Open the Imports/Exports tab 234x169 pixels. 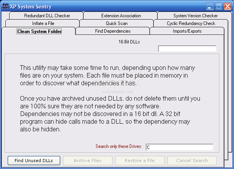pos(187,31)
